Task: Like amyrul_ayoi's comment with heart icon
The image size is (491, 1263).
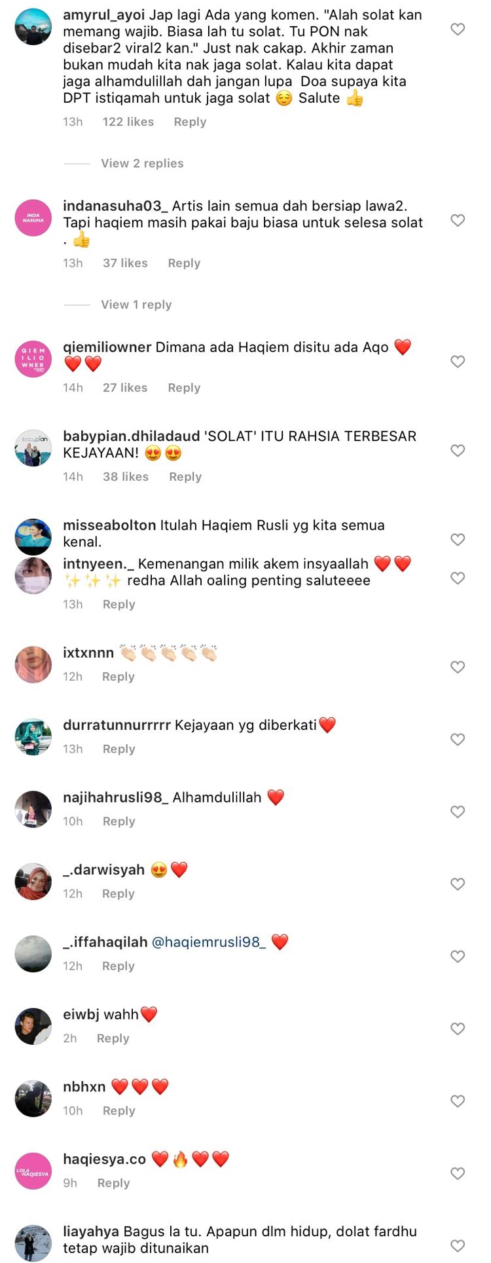Action: pos(458,29)
